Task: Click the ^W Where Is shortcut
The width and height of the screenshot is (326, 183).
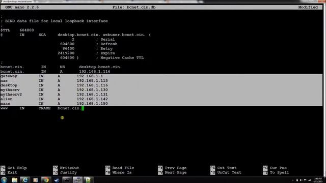Action: point(119,172)
